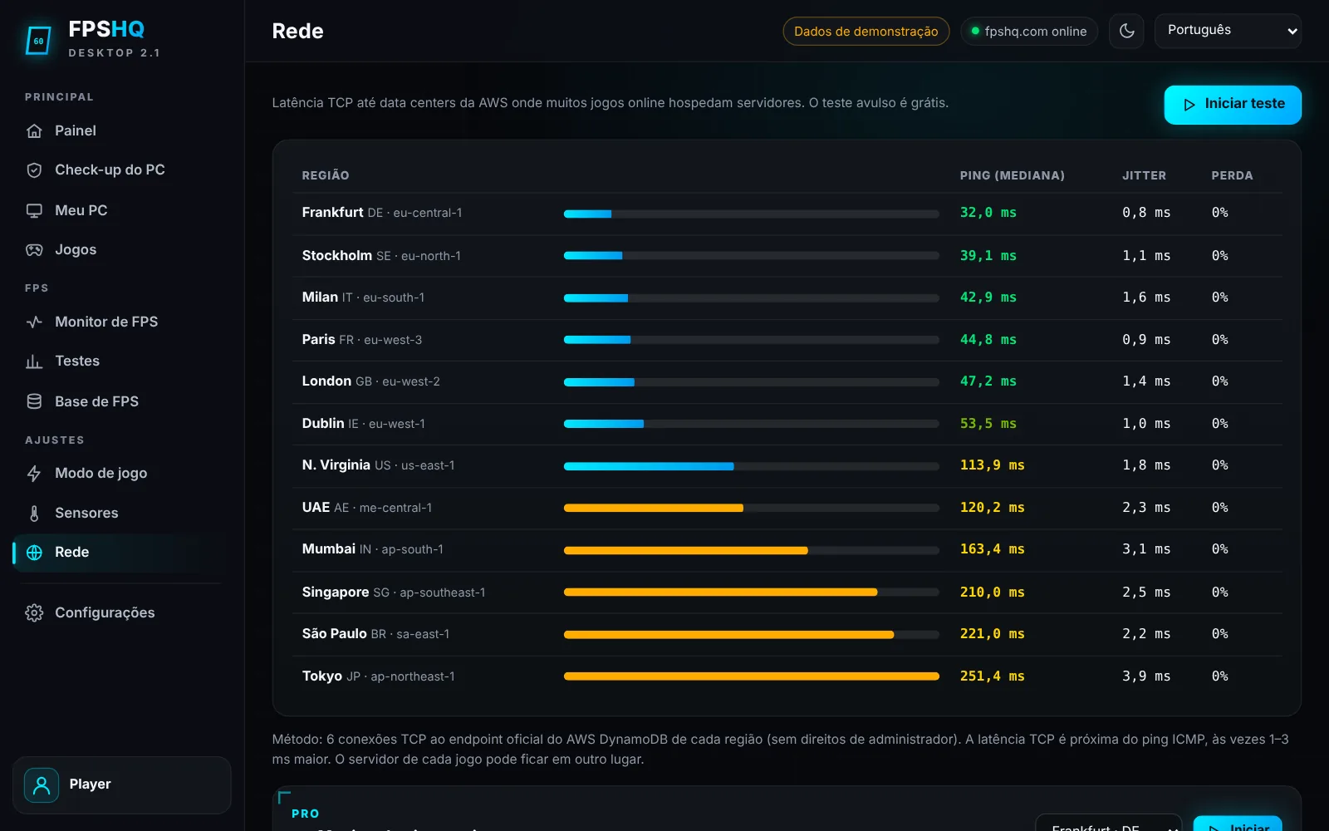Click the Mumbai jitter value 3,1 ms
This screenshot has height=831, width=1329.
tap(1146, 549)
